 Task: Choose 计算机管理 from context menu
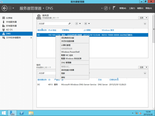(66, 45)
